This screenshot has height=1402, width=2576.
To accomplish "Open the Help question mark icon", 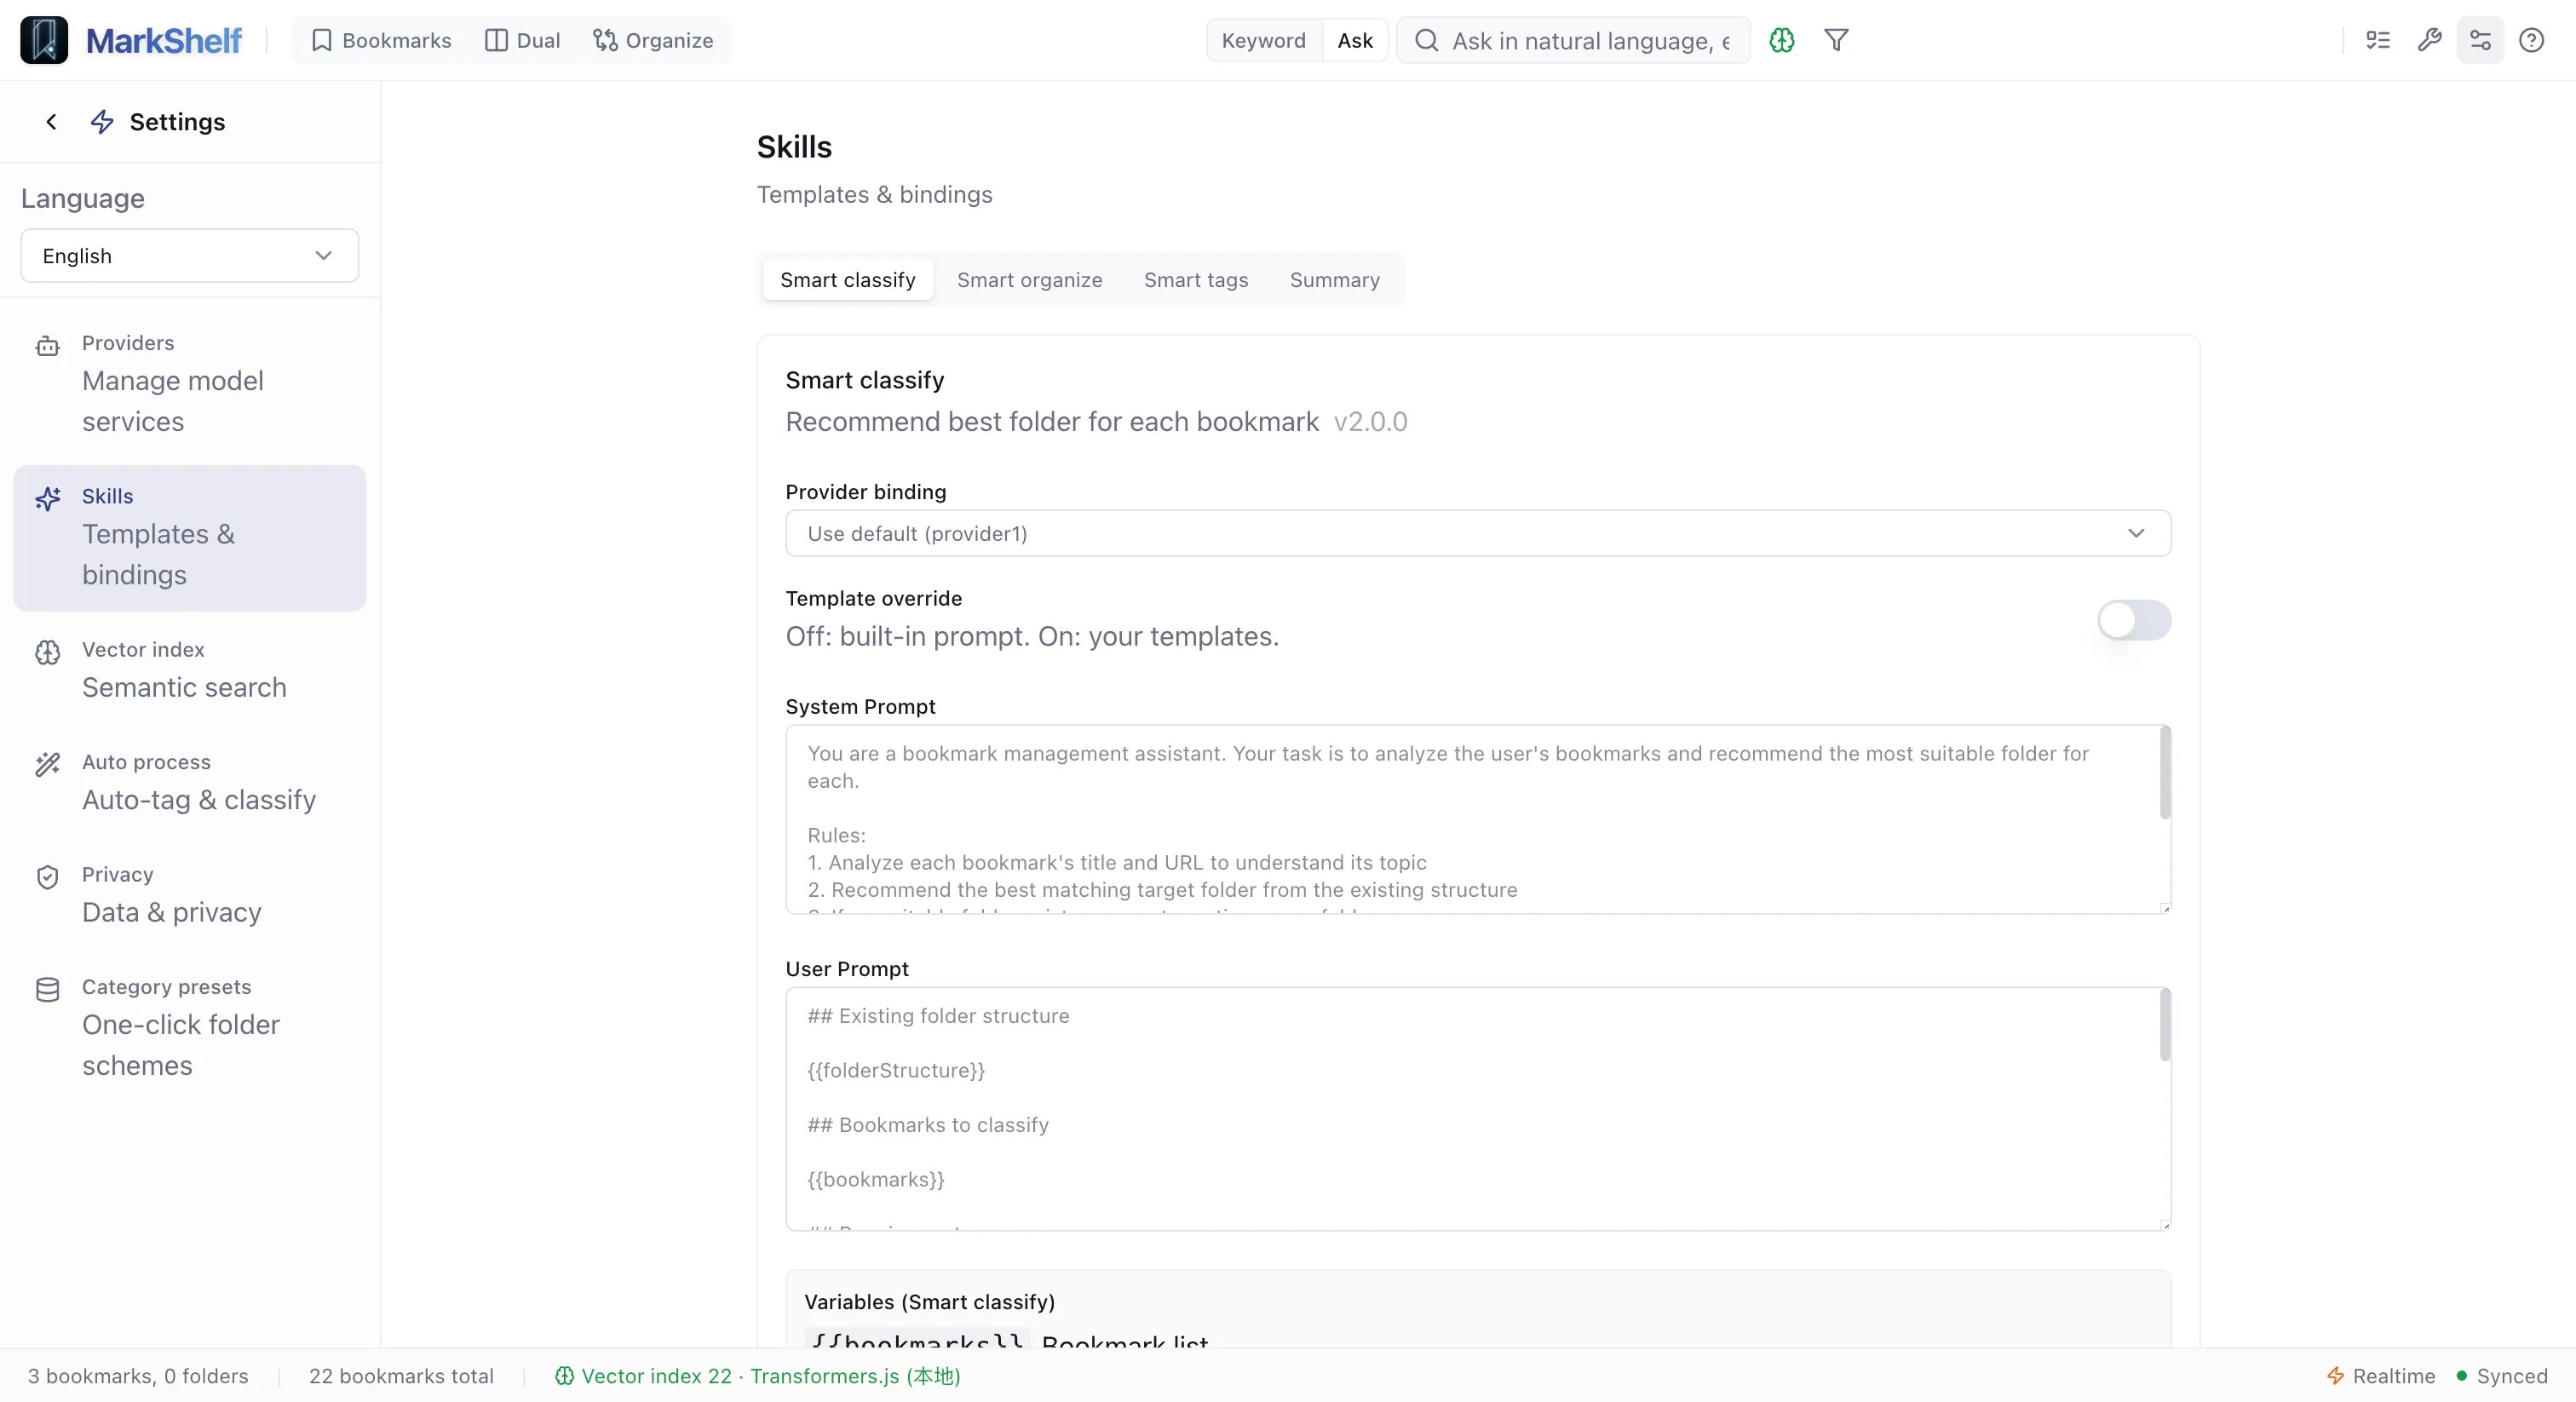I will click(2531, 40).
